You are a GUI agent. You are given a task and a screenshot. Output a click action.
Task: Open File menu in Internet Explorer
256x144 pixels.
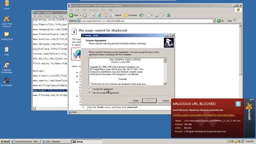71,10
